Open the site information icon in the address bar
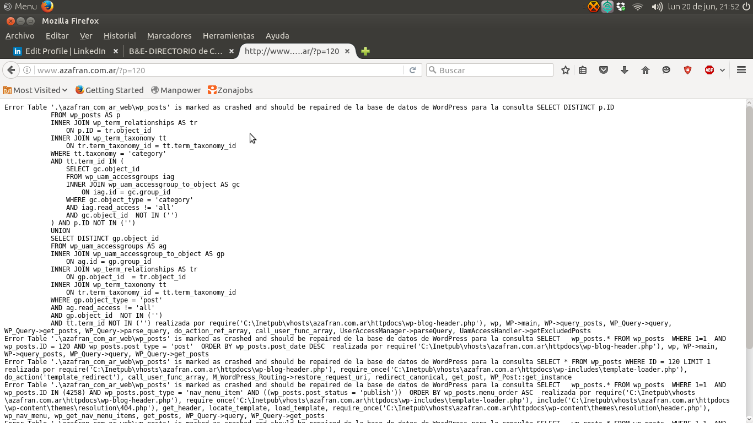753x423 pixels. pos(26,70)
